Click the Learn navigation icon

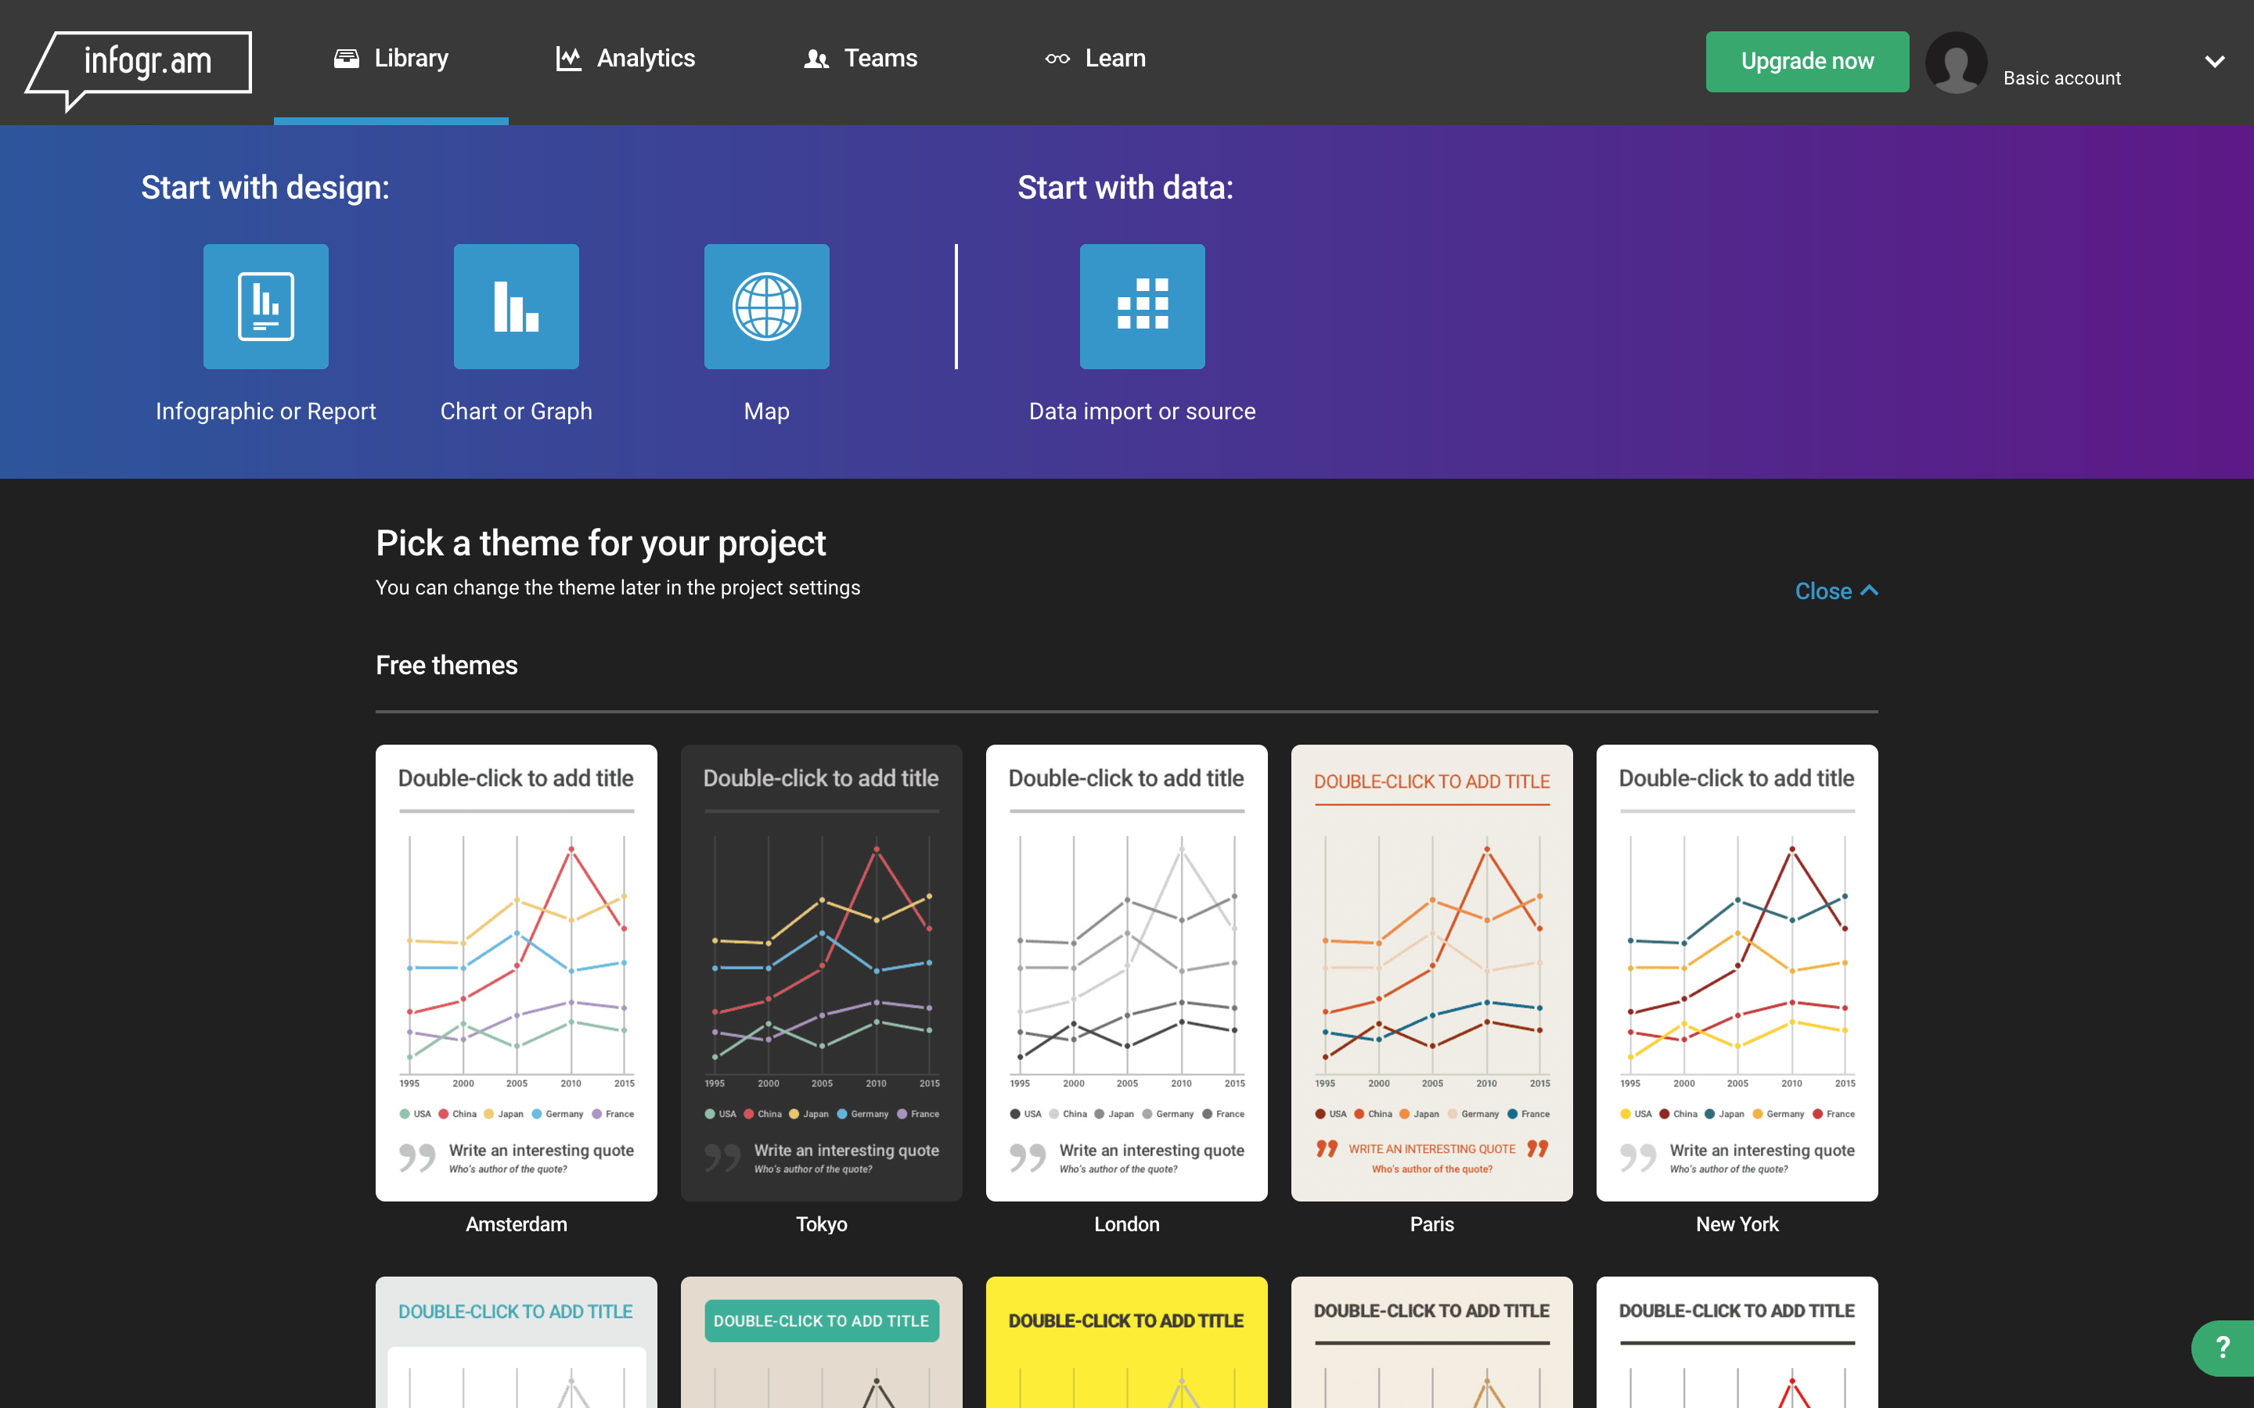[1057, 57]
